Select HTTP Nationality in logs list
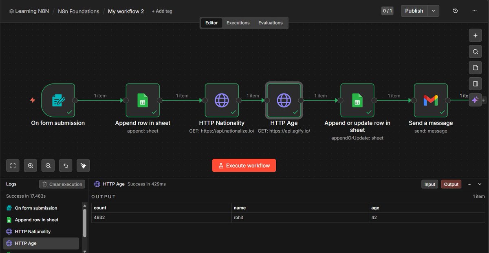Screen dimensions: 489x253 coord(41,231)
